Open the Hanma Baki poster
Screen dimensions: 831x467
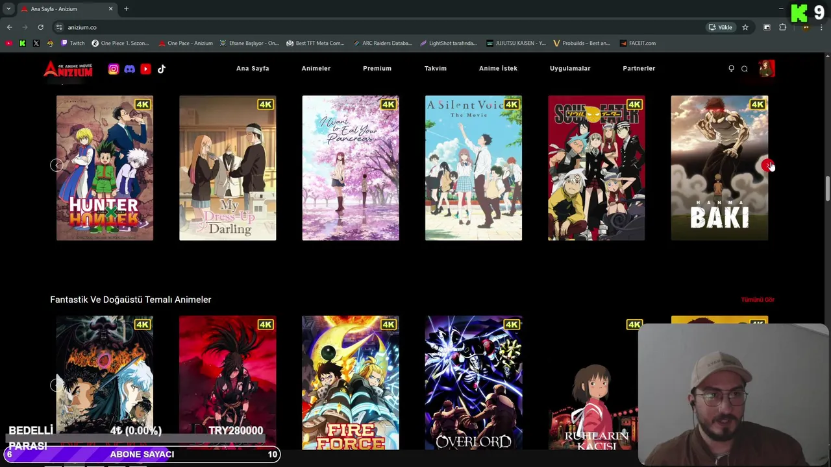719,168
